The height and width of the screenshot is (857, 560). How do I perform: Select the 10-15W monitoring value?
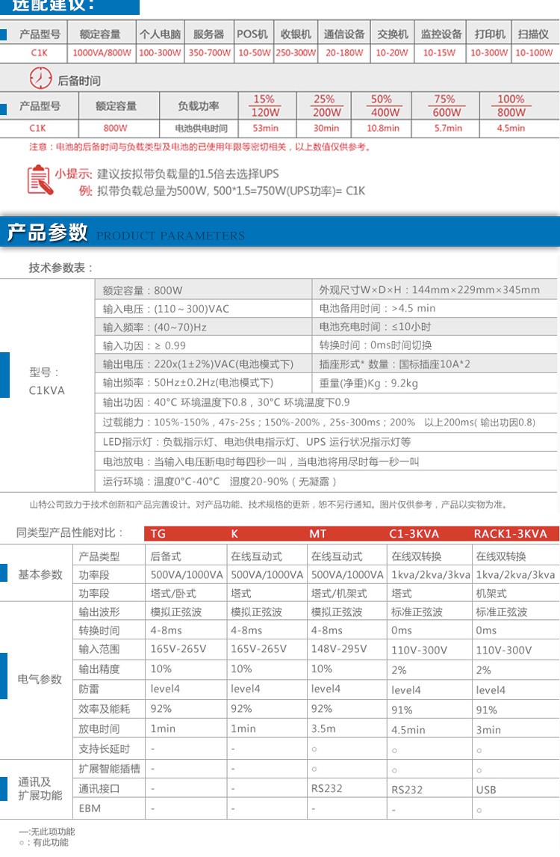[439, 53]
